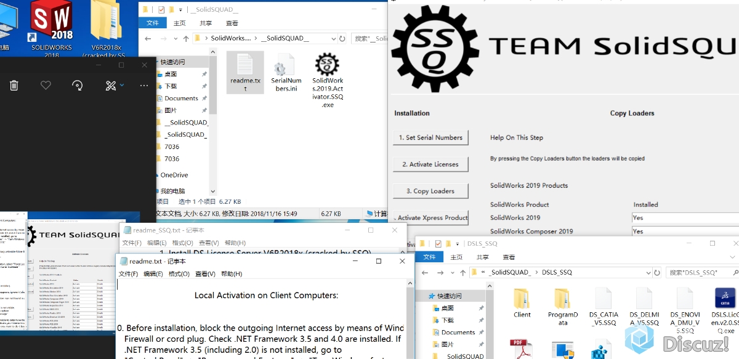Go back in the DSLS_SSQ Explorer window

coord(424,272)
